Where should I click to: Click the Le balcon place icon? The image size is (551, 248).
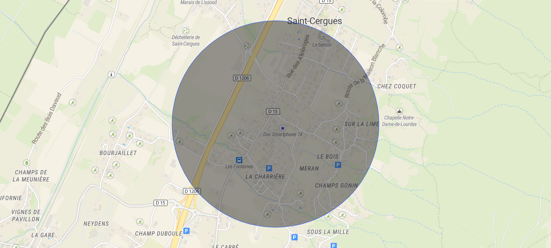point(322,37)
